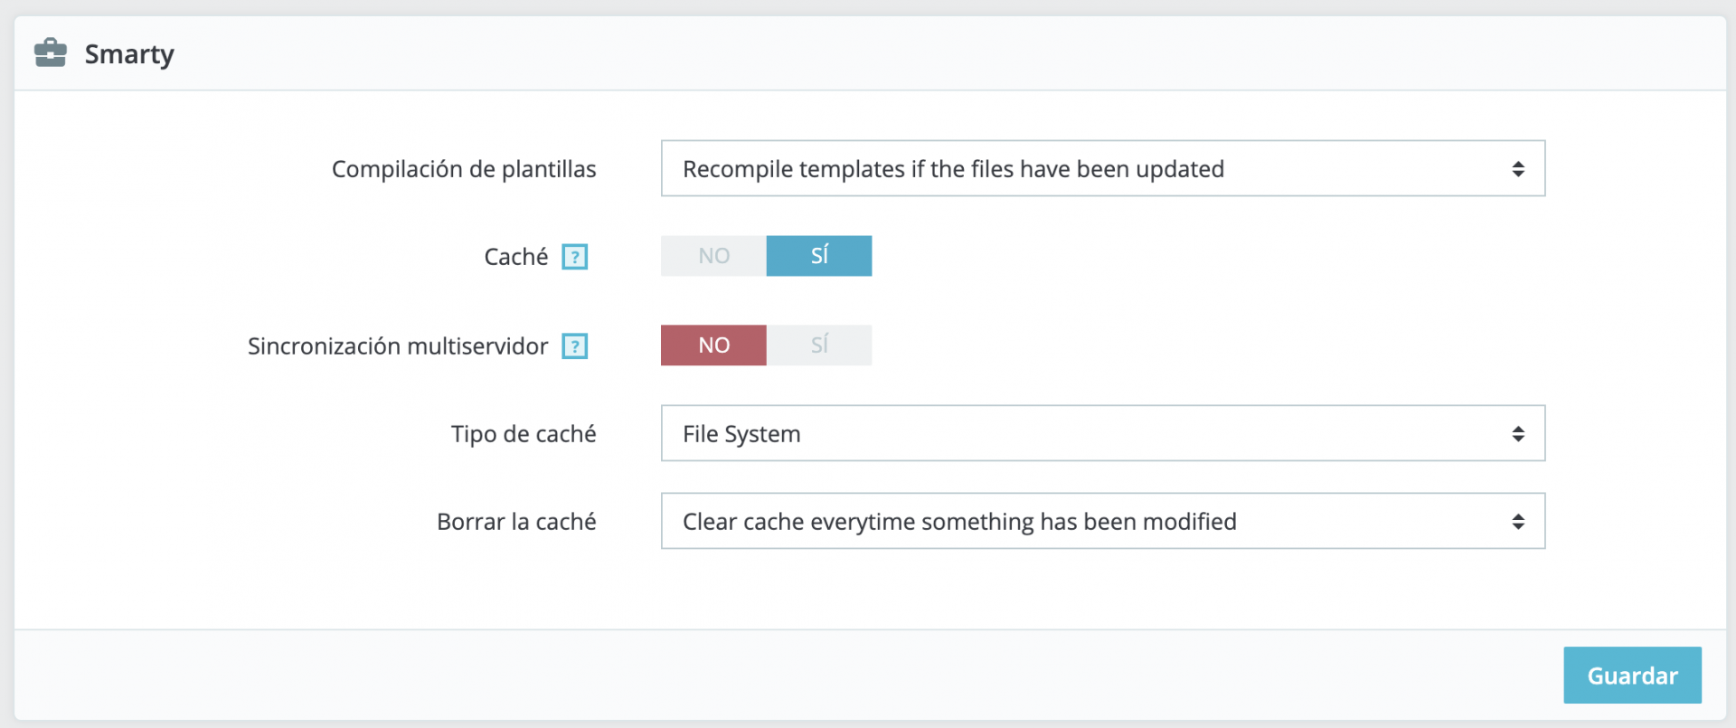This screenshot has width=1736, height=728.
Task: Click the "Compilación de plantillas" label
Action: pos(464,169)
